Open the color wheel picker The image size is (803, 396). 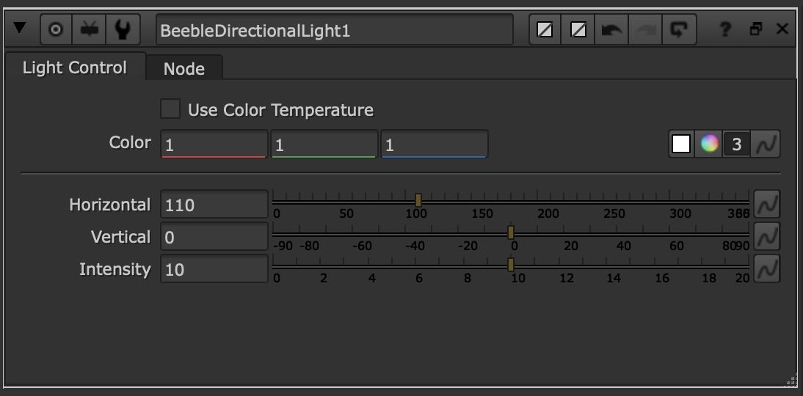point(709,144)
